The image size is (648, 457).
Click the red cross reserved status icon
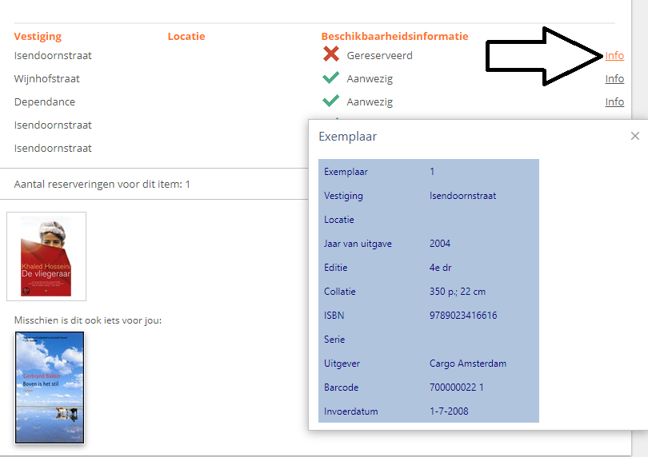[330, 55]
